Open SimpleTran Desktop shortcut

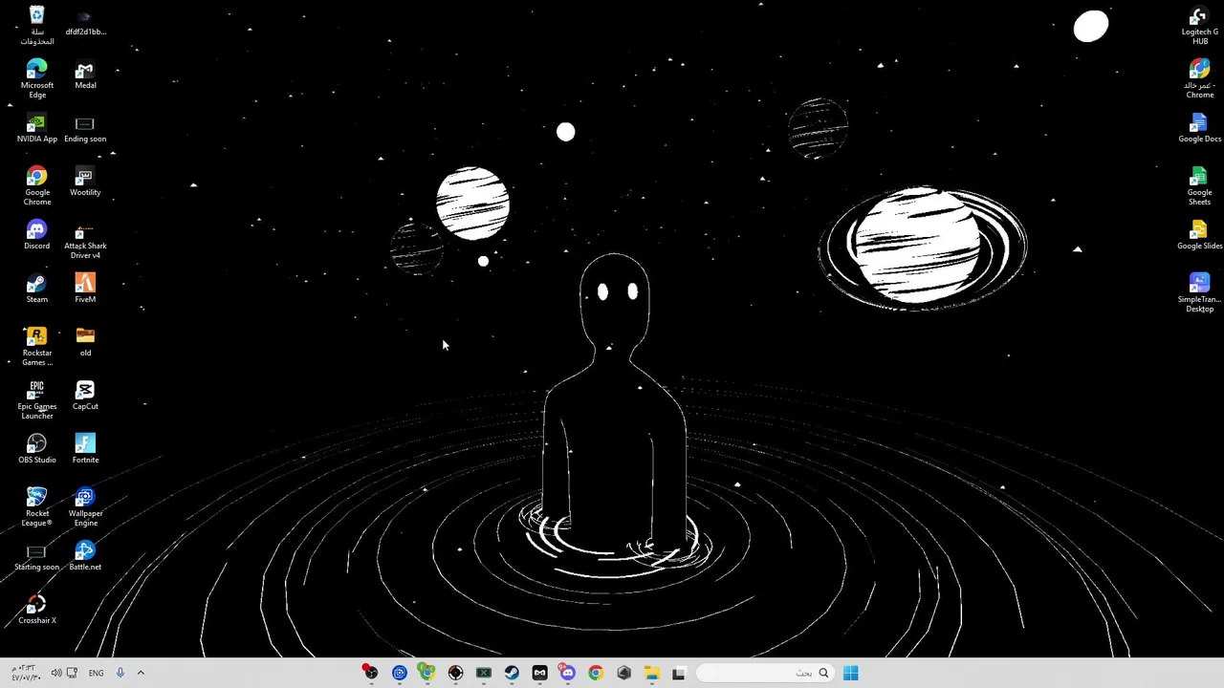point(1199,292)
